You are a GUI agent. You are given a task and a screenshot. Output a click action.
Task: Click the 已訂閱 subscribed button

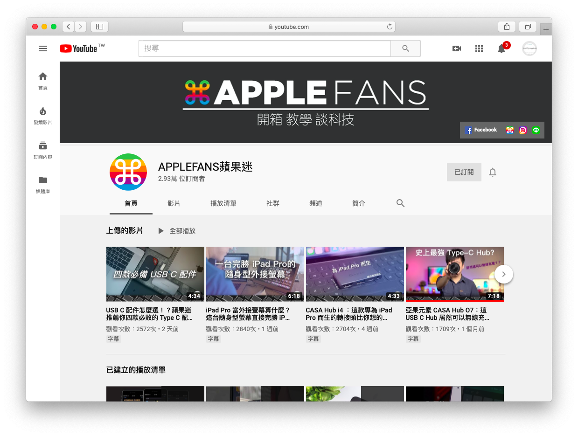464,172
